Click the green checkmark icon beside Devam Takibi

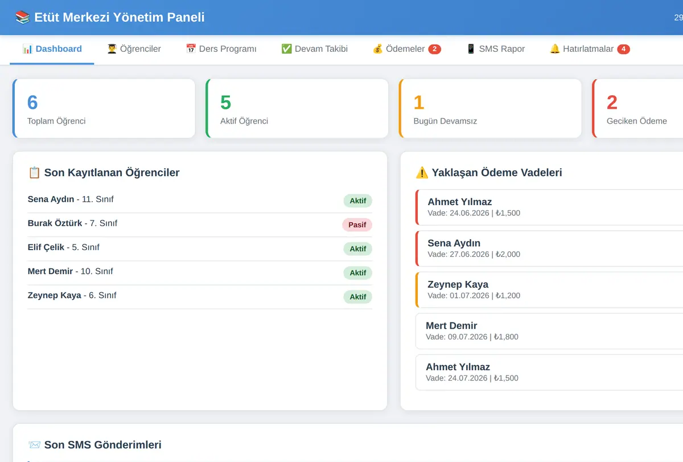(x=286, y=49)
